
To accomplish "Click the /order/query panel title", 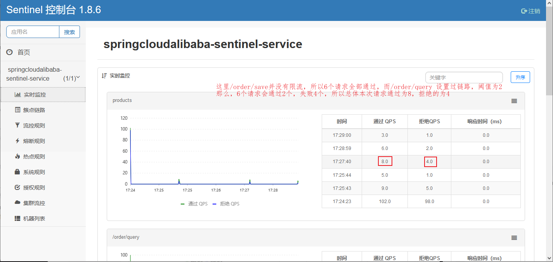I will tap(126, 237).
